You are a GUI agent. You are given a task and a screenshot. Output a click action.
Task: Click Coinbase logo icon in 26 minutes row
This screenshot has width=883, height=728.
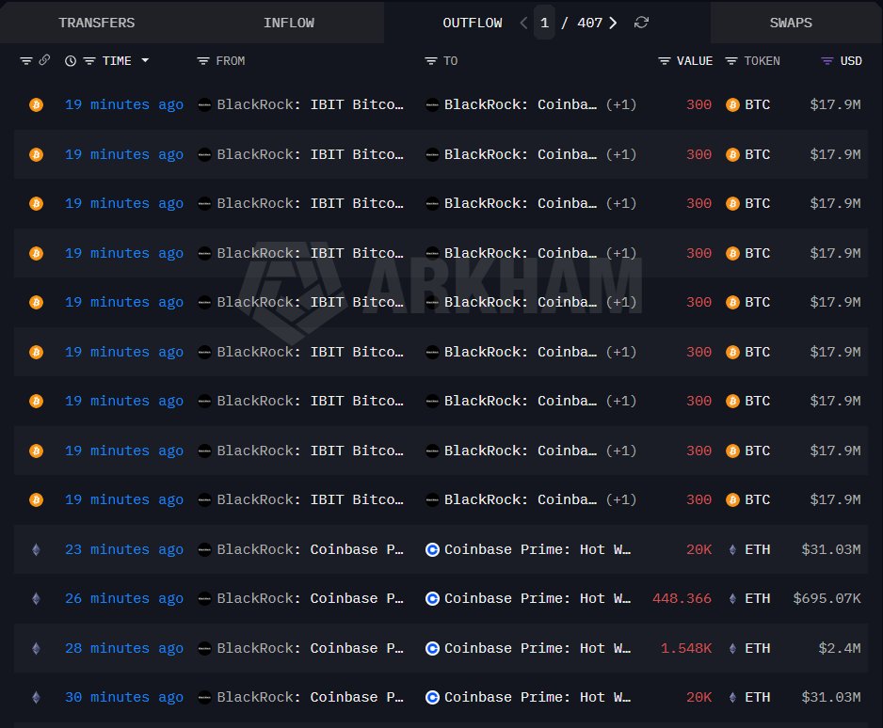click(x=432, y=598)
